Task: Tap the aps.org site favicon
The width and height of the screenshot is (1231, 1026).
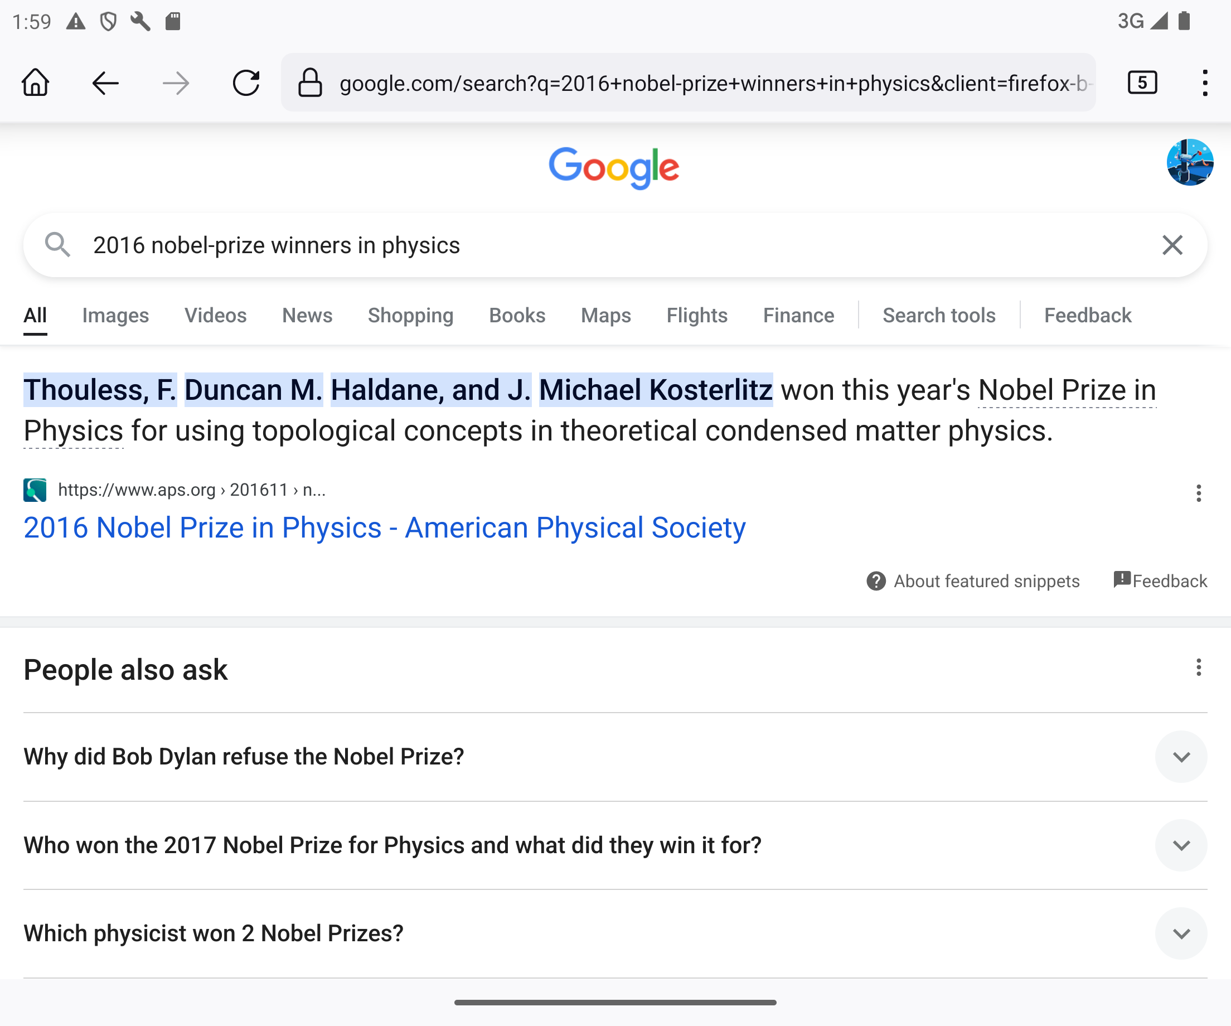Action: [x=35, y=490]
